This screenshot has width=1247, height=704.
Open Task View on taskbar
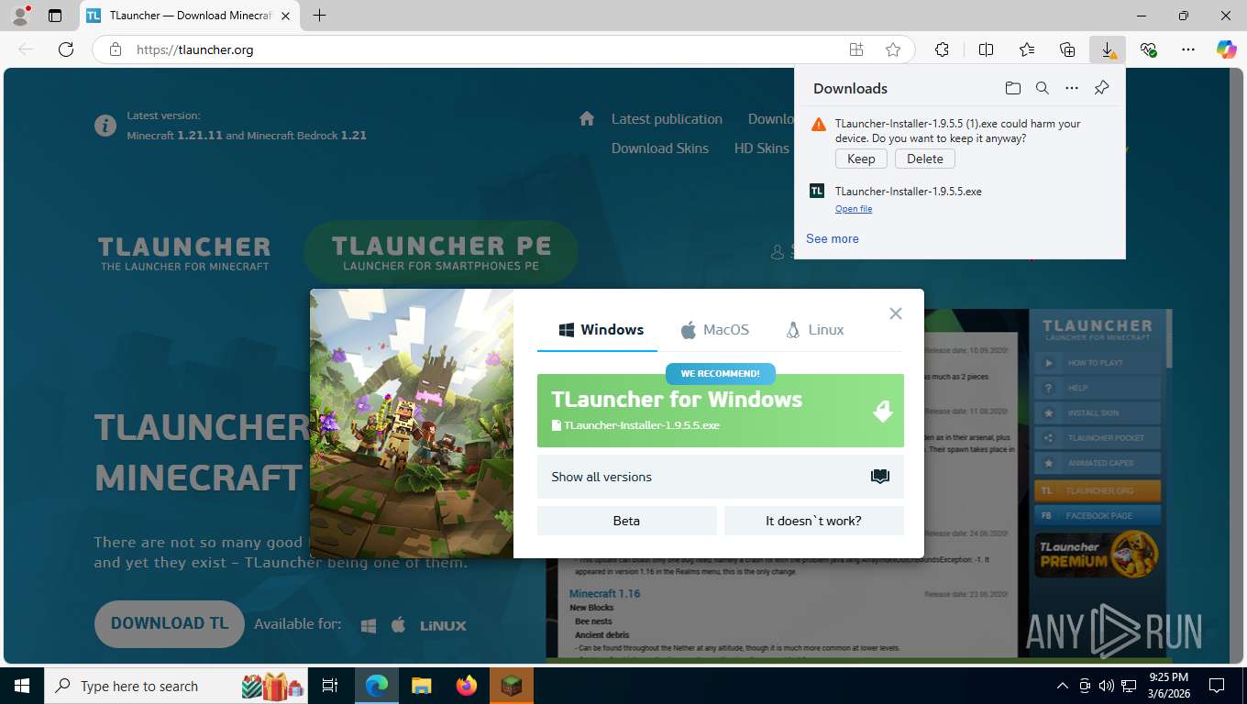point(330,686)
